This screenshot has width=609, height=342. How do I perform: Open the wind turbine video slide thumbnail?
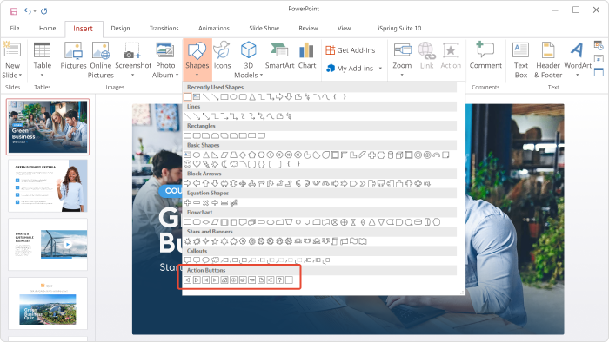pyautogui.click(x=48, y=245)
